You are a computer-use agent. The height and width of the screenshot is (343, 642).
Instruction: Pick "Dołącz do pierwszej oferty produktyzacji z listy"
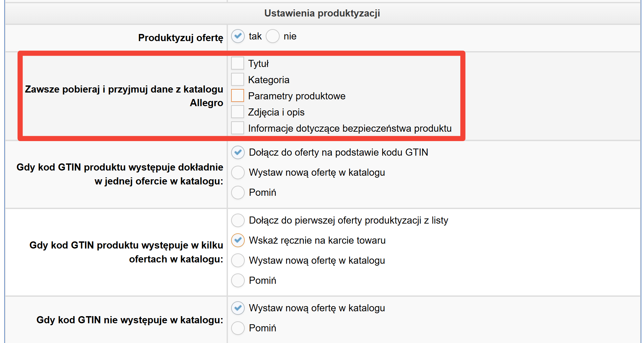point(238,220)
